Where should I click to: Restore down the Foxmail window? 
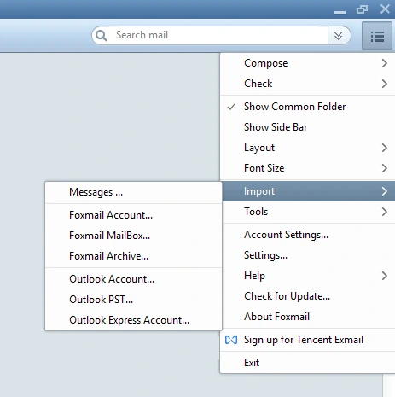362,9
